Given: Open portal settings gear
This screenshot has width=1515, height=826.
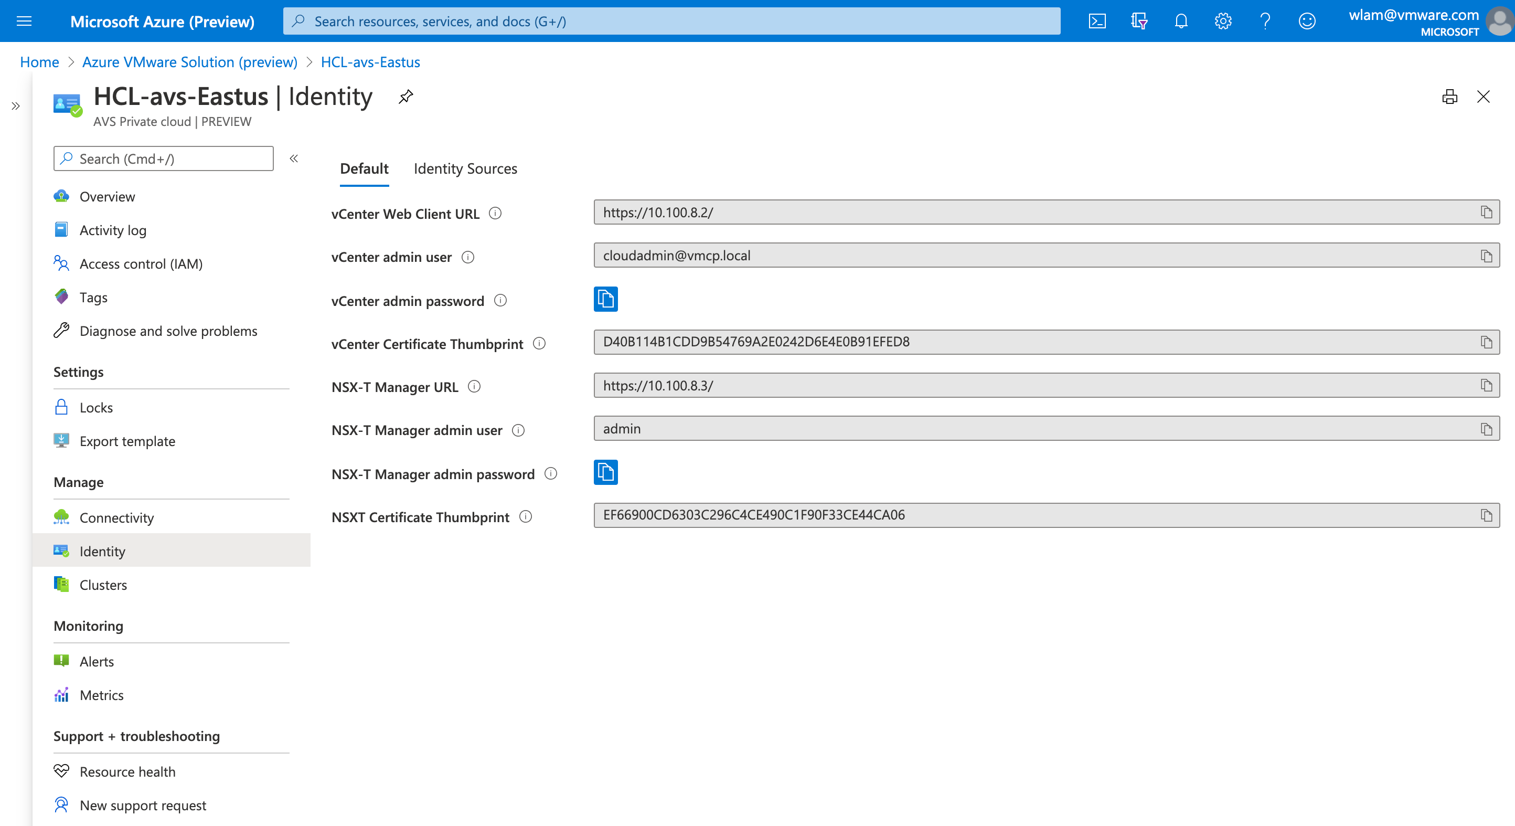Looking at the screenshot, I should point(1223,20).
